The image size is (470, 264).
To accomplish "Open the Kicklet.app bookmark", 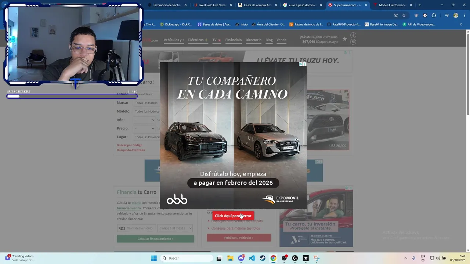I will tap(176, 25).
